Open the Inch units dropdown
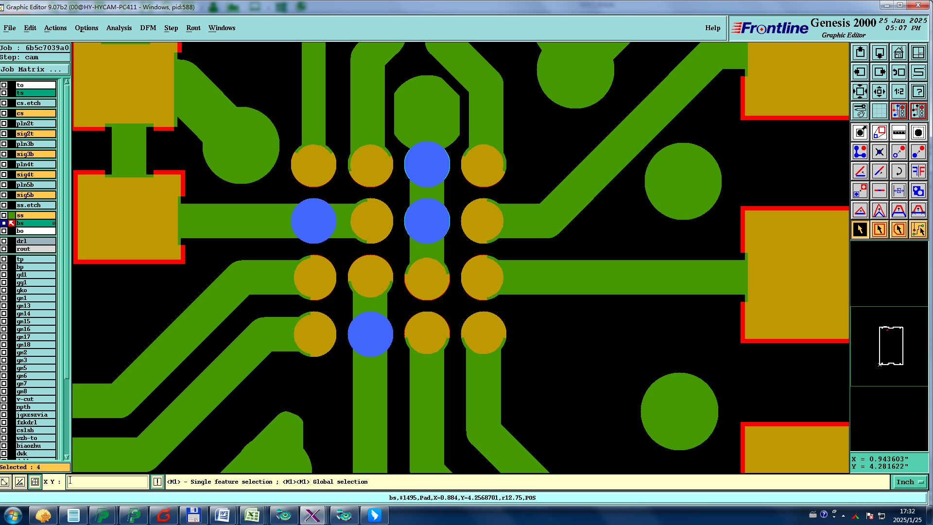 [909, 482]
